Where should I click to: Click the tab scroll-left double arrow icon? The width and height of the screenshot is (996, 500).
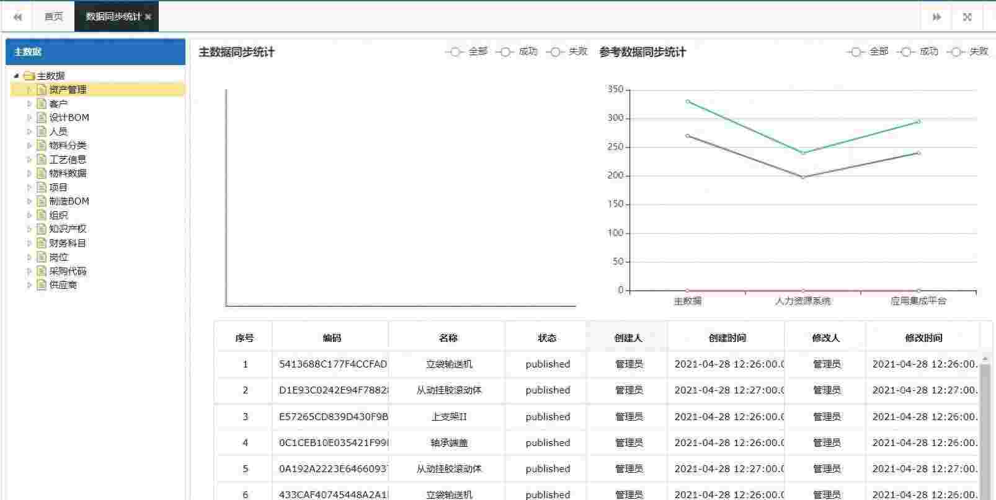pos(17,17)
